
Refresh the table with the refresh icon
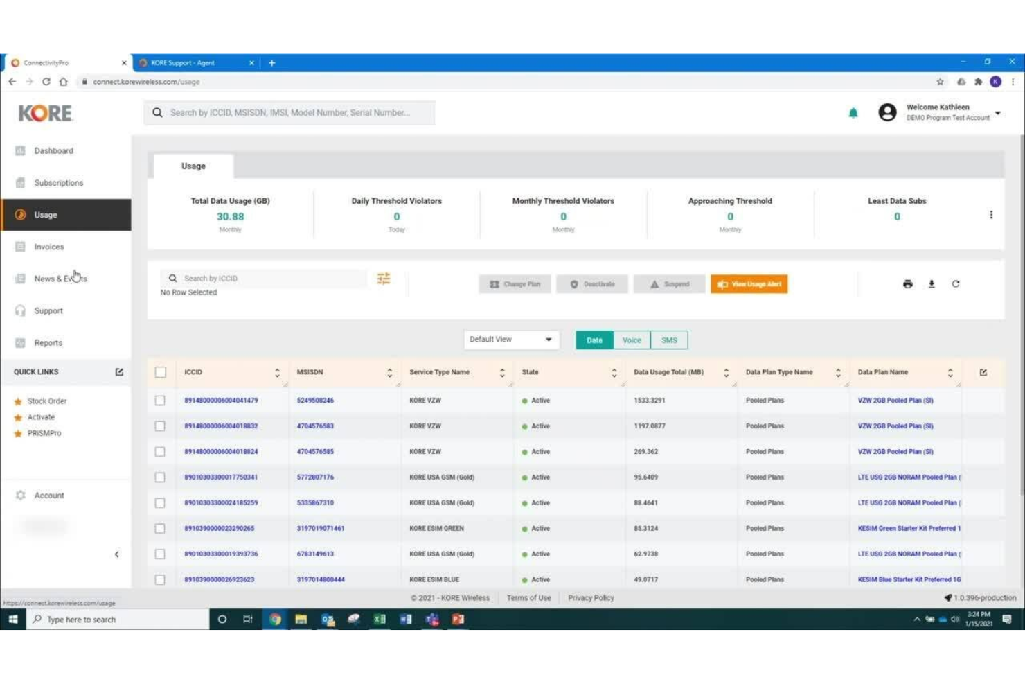point(956,283)
